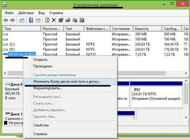Click the back arrow toolbar icon
190x139 pixels.
6,20
